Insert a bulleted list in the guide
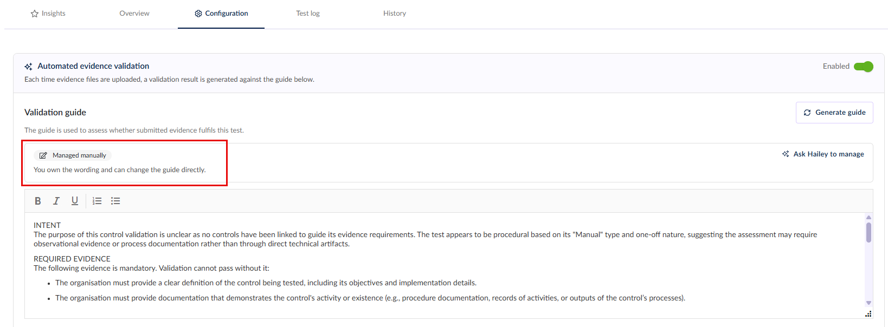Screen dimensions: 888x327 coord(115,201)
